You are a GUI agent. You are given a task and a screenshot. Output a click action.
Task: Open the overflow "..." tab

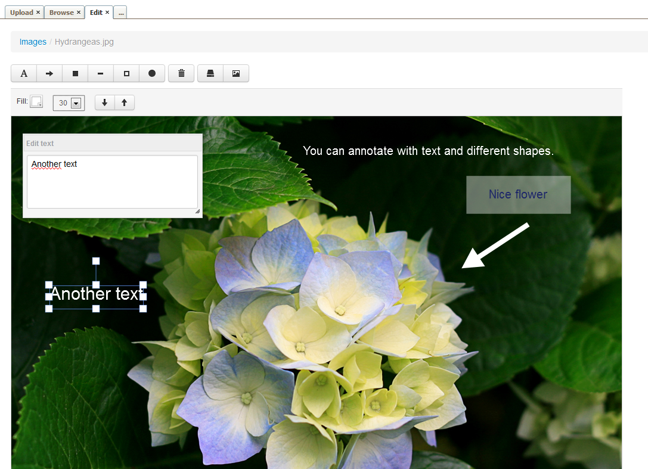[x=120, y=12]
